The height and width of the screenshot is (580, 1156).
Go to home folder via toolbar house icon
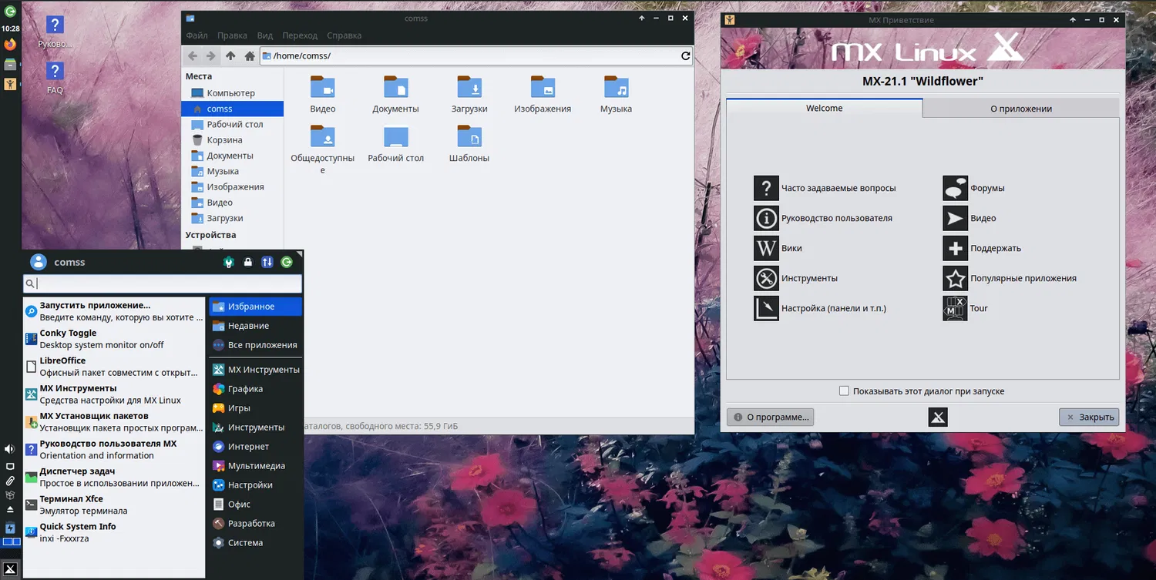point(249,56)
